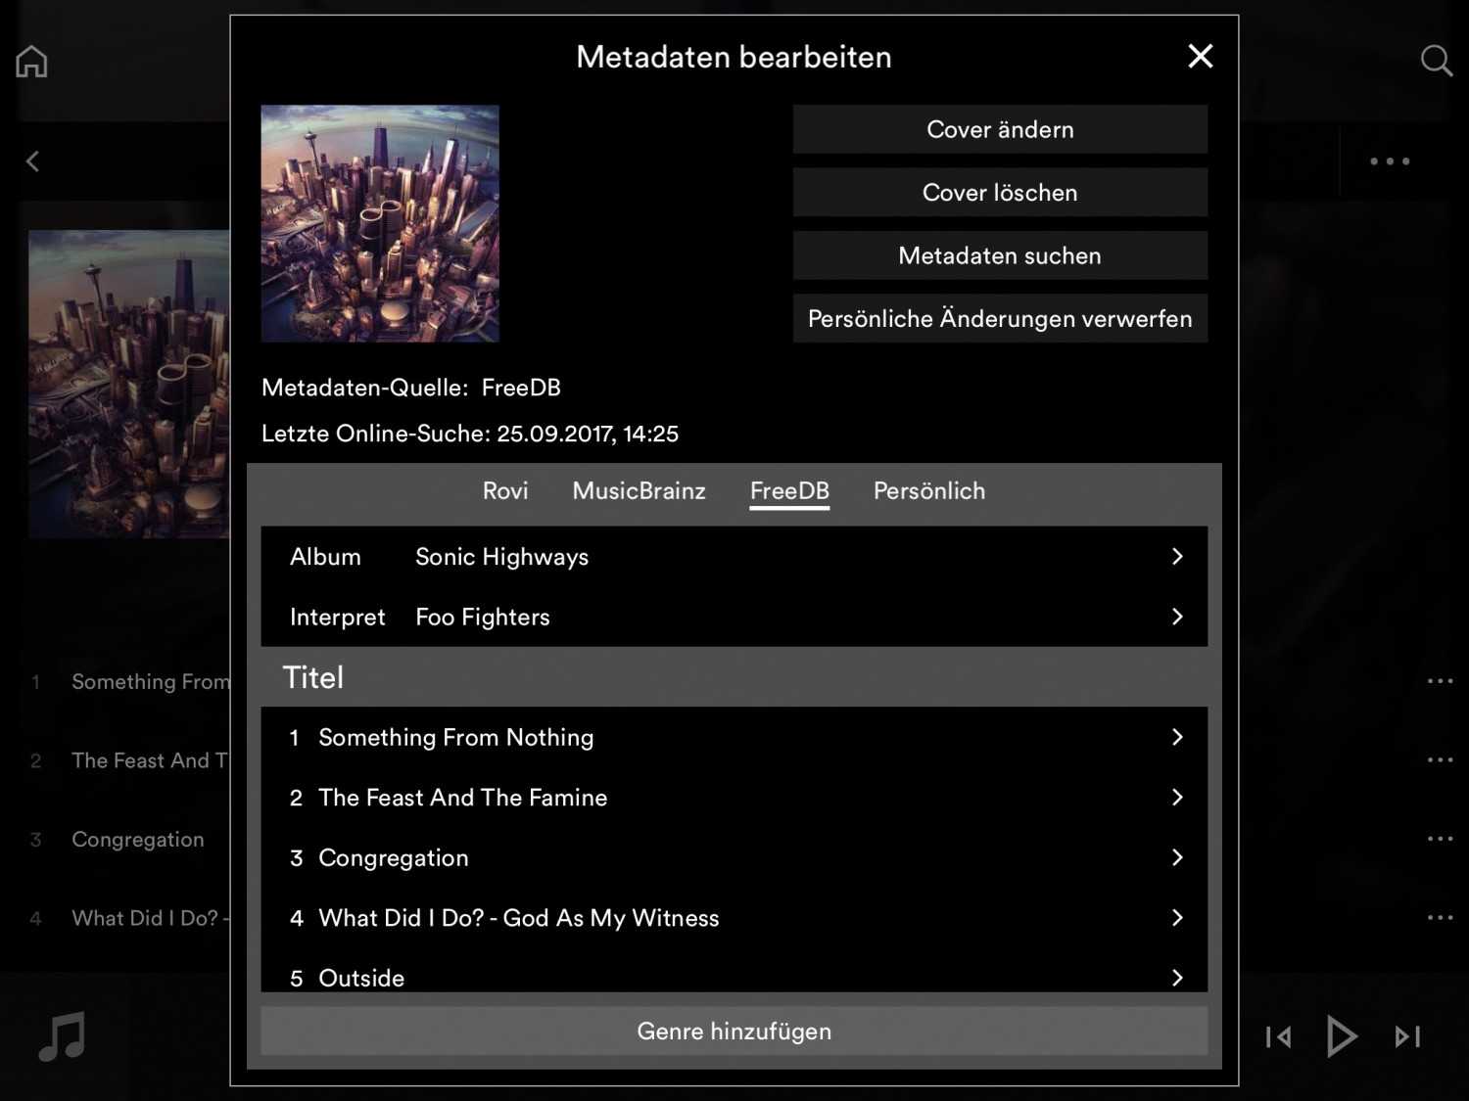Click Letzte Online-Suche date text
The height and width of the screenshot is (1101, 1469).
tap(470, 434)
